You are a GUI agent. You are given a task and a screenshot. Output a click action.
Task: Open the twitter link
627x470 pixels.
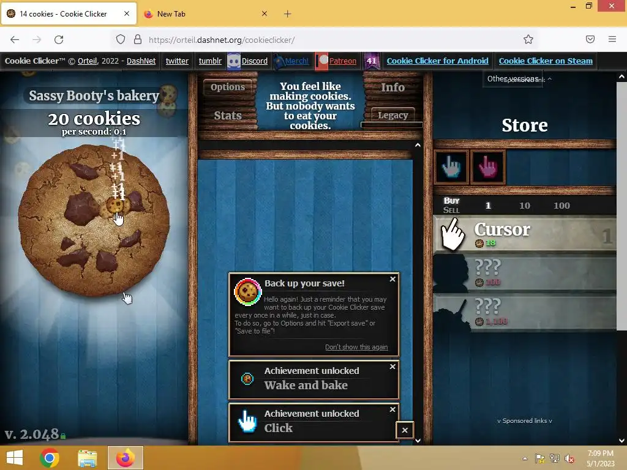click(x=177, y=61)
